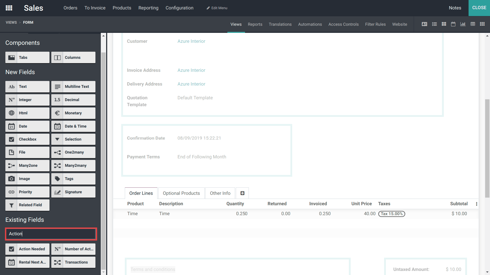
Task: Switch to the Reports tab
Action: 255,24
